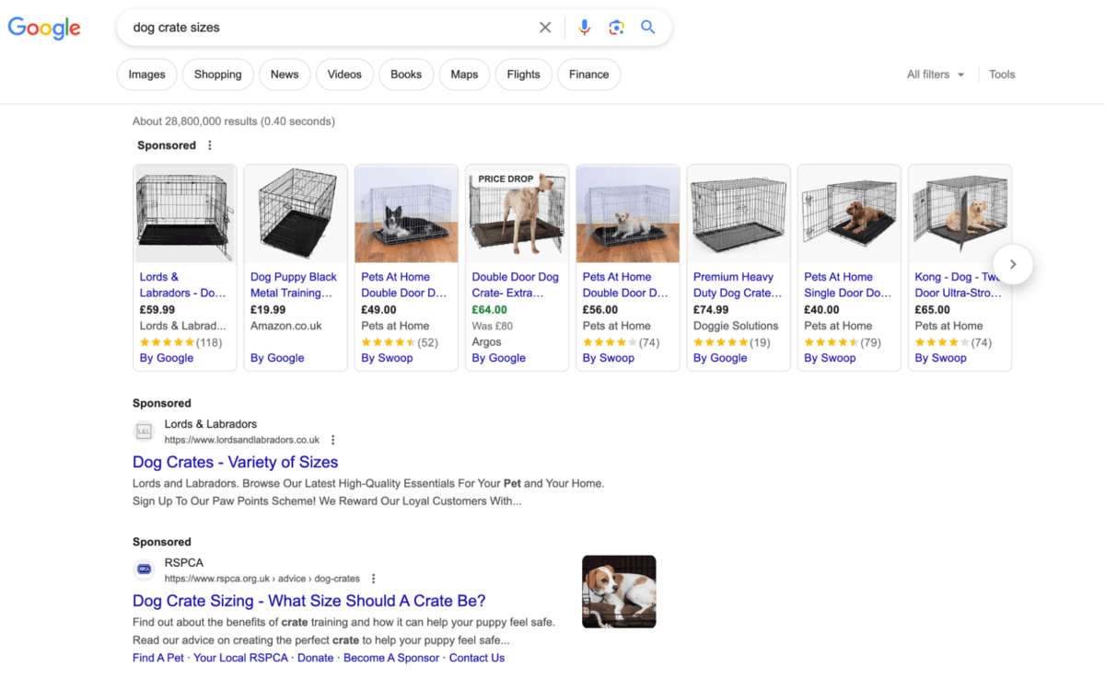Click the Was £80 price text
Viewport: 1105px width, 690px height.
[493, 326]
